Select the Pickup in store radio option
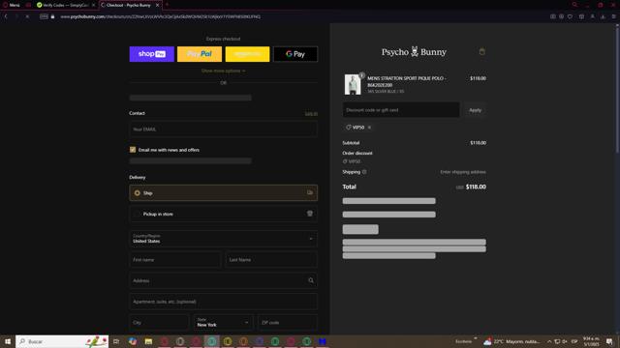Image resolution: width=620 pixels, height=348 pixels. click(x=138, y=214)
